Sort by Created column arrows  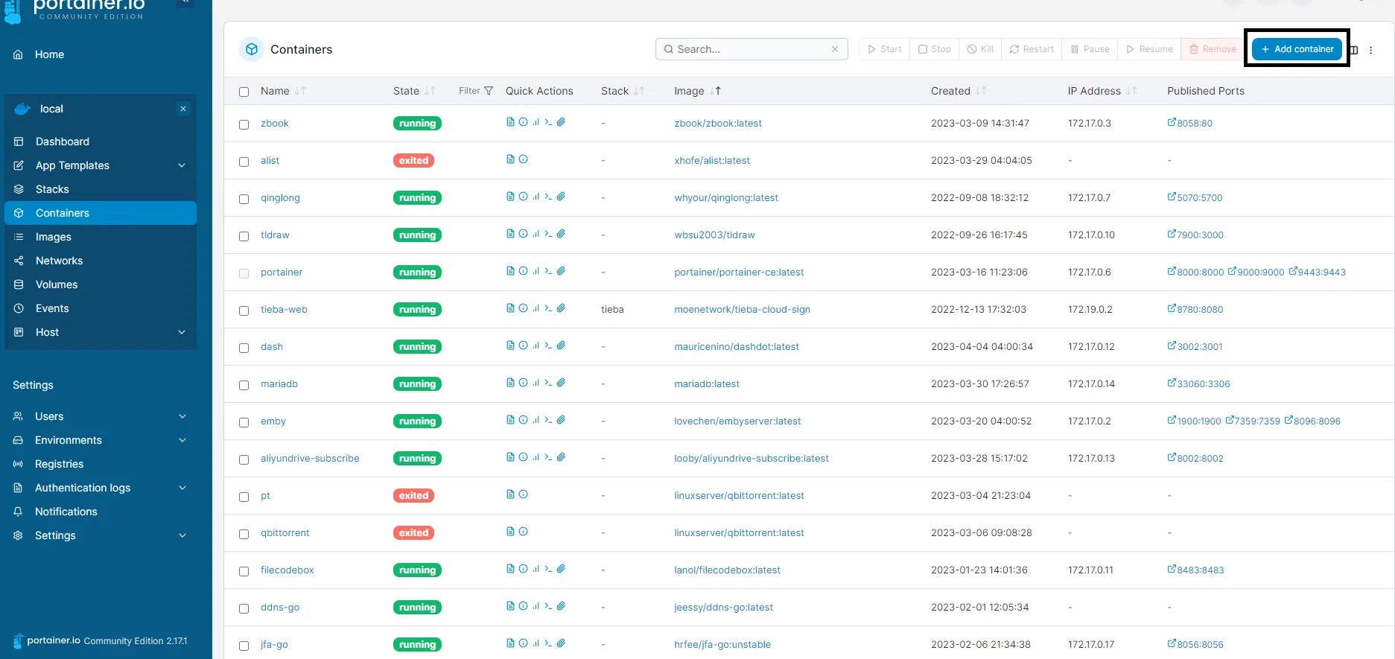[981, 91]
